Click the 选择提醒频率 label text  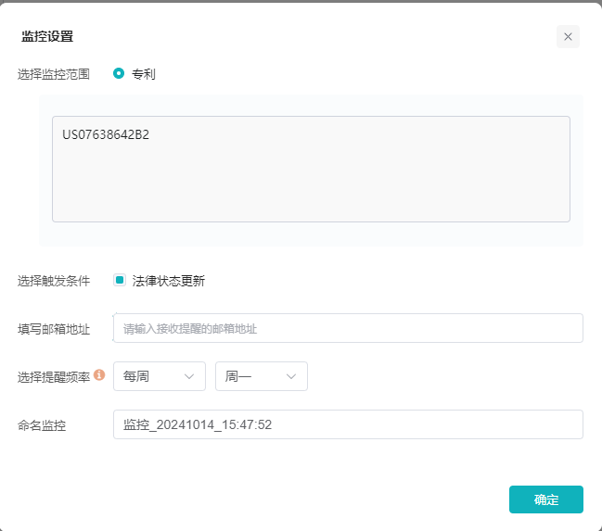click(x=54, y=377)
